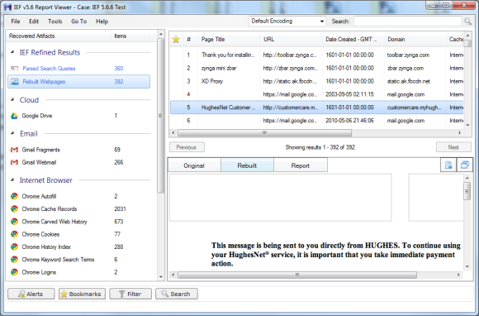This screenshot has width=479, height=316.
Task: Click the Chrome Carved Web History icon
Action: (x=14, y=222)
